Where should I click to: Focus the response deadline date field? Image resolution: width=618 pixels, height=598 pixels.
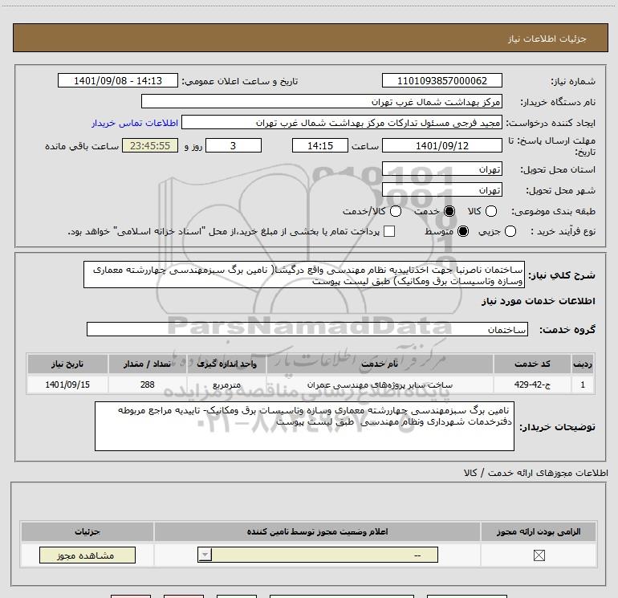tap(441, 145)
